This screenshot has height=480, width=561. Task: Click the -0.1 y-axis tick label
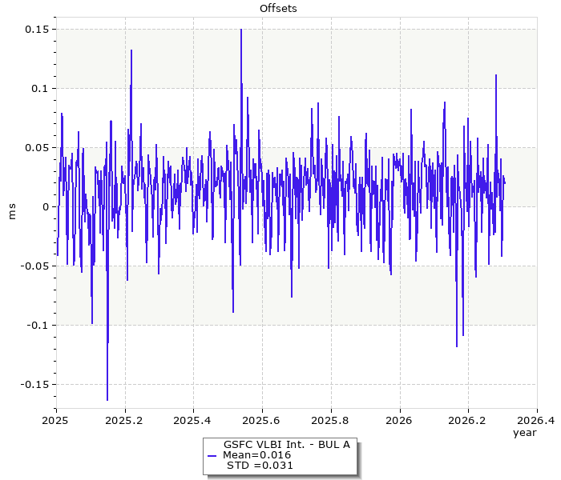(36, 326)
